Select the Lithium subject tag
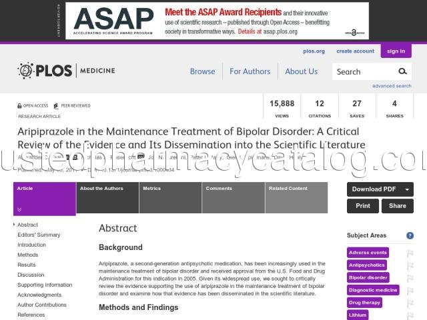Screen dimensions: 427x320 (x=358, y=315)
